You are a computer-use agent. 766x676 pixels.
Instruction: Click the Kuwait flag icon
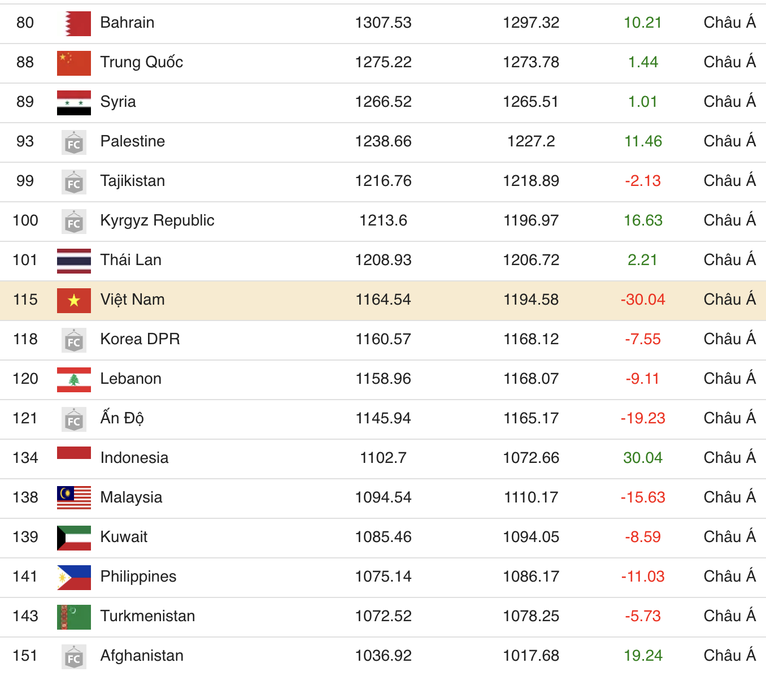[74, 538]
